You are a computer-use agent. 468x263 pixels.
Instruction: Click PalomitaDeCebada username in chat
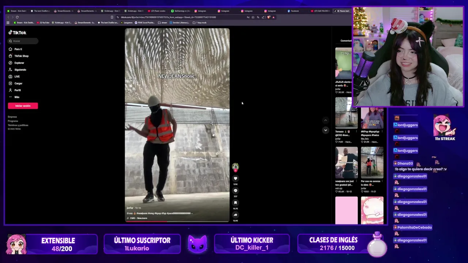point(415,227)
